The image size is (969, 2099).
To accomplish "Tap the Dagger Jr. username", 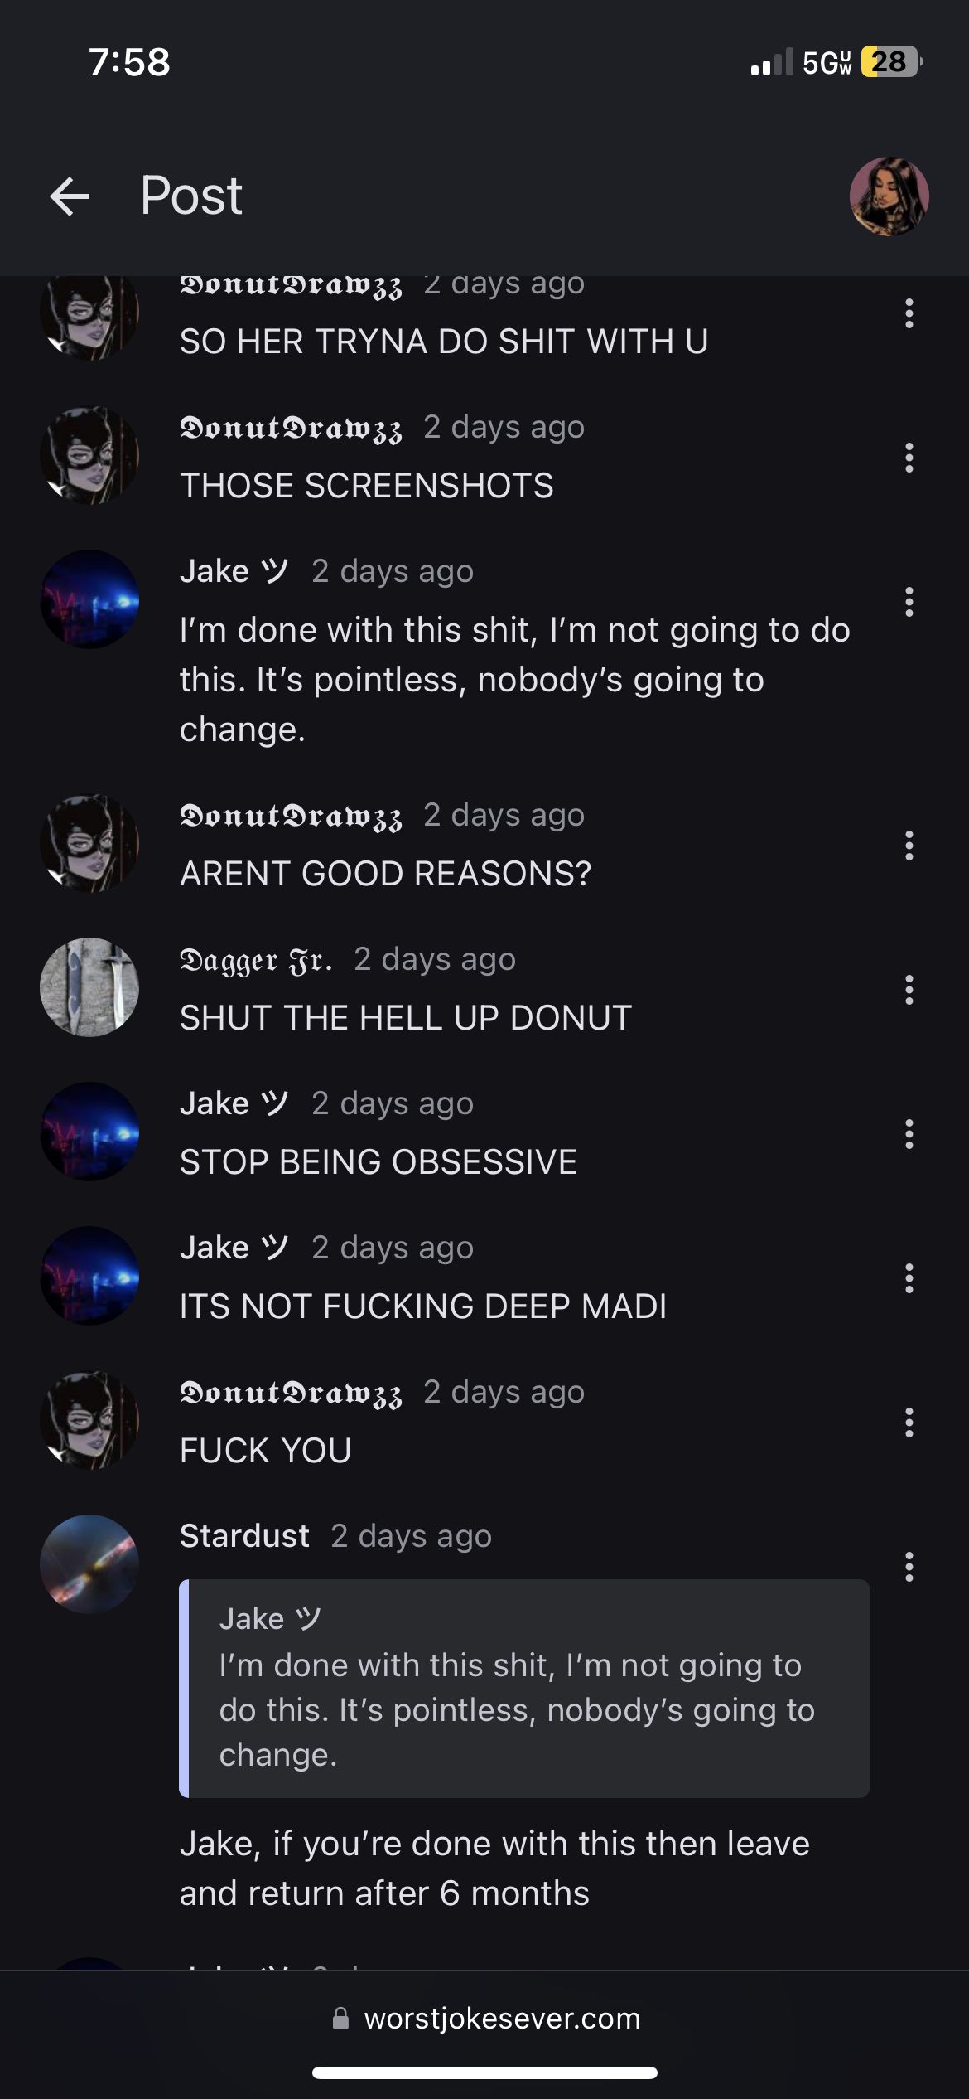I will click(256, 960).
